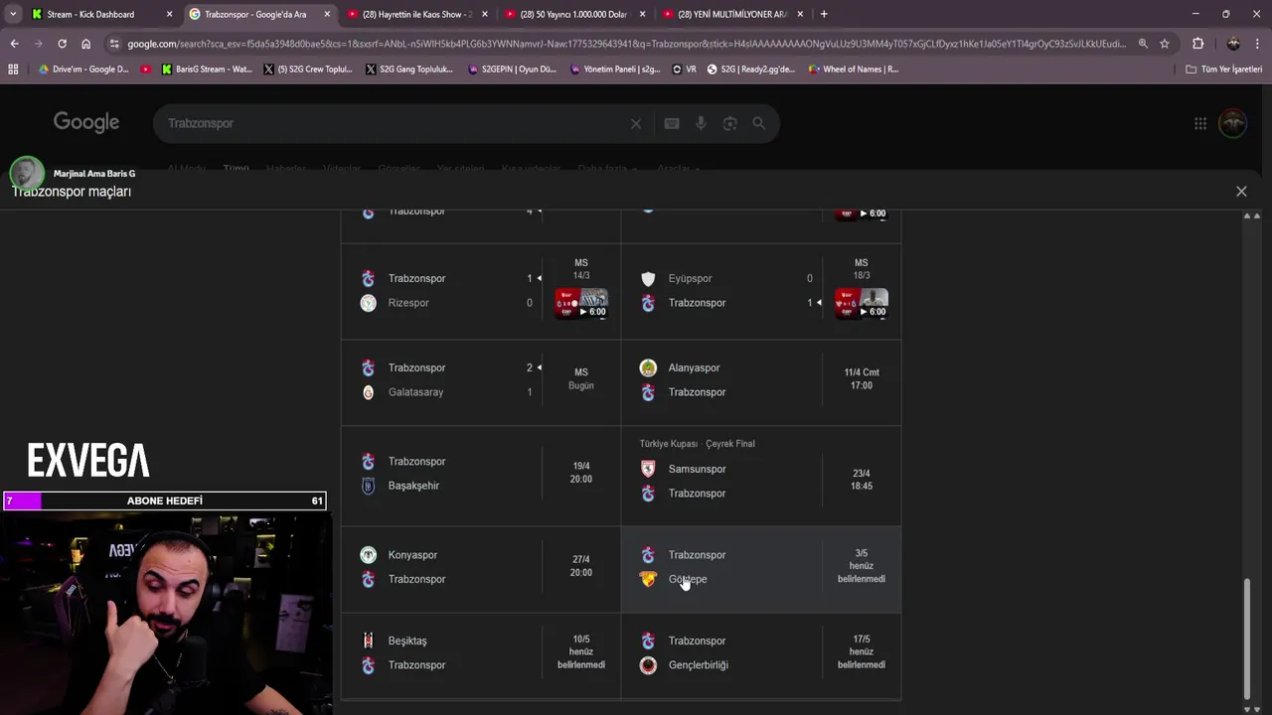Switch to Stream - Kick Dashboard tab
1272x715 pixels.
102,14
